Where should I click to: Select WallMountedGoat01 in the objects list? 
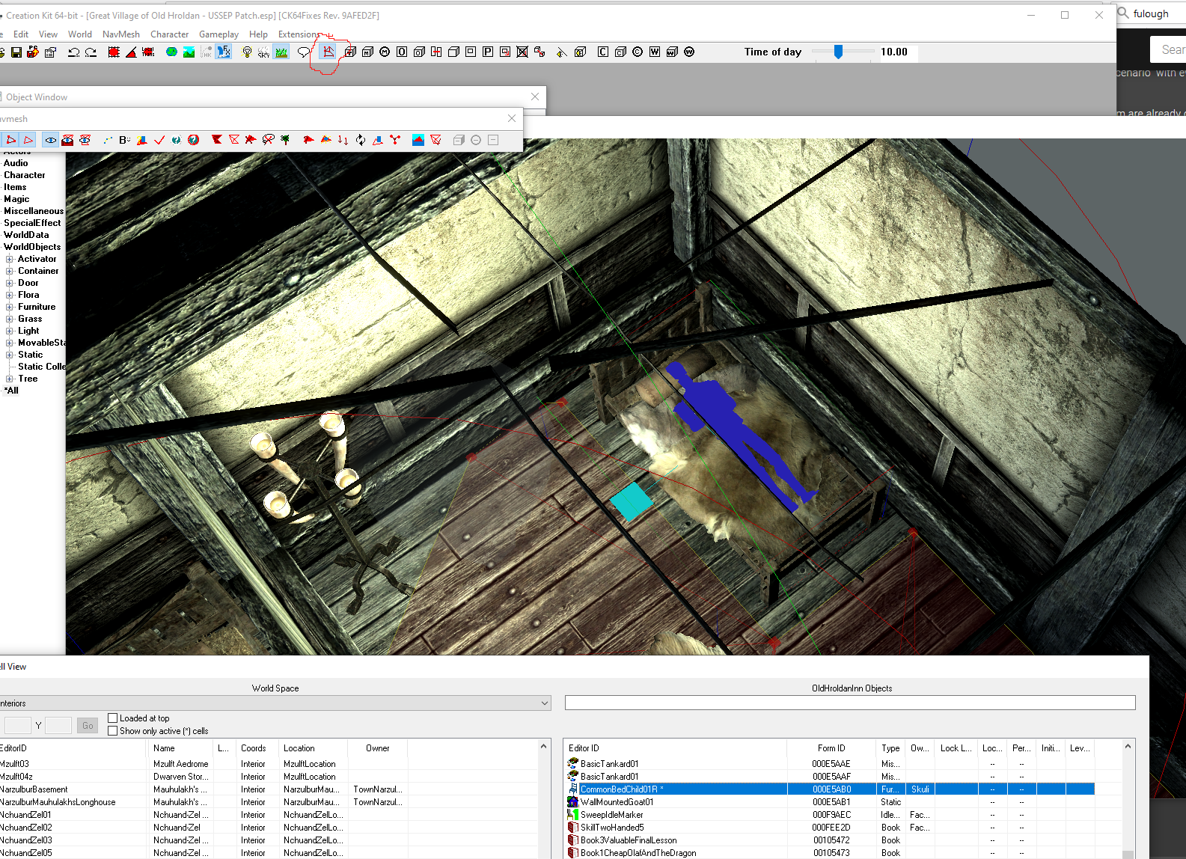617,801
